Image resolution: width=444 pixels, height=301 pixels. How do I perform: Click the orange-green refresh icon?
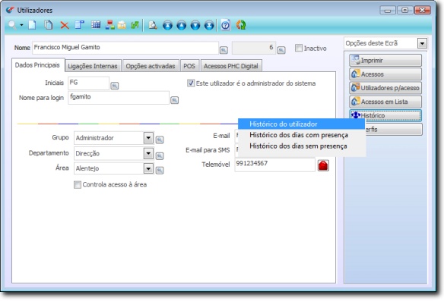tap(241, 25)
